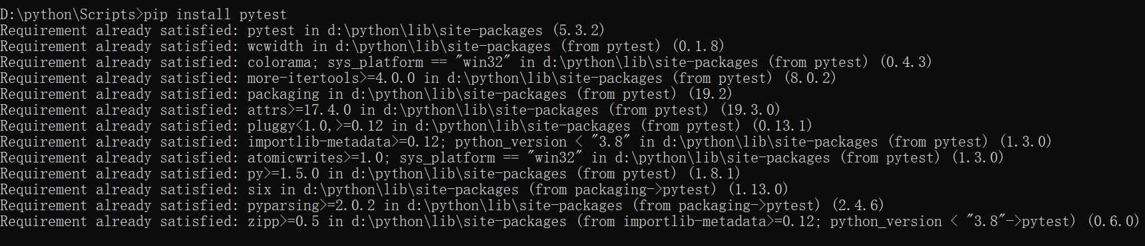Click the 'zipp>=0.5' requirement text
Screen dimensions: 1145x246
coord(283,221)
